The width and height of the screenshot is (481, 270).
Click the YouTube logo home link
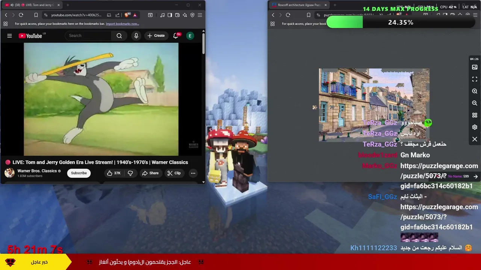(x=30, y=36)
